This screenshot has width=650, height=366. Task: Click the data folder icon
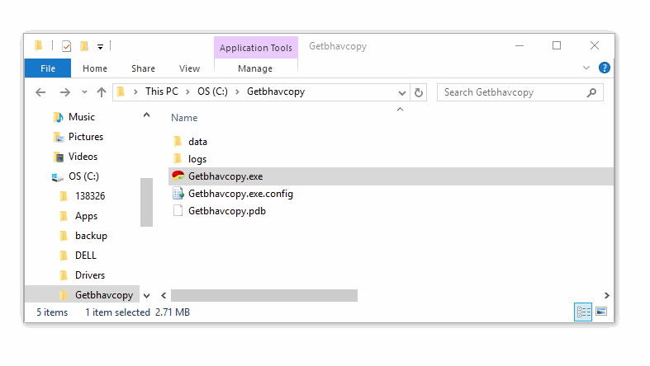(178, 142)
